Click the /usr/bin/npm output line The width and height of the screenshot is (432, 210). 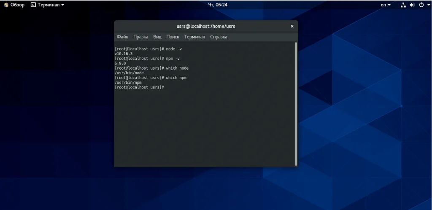128,83
